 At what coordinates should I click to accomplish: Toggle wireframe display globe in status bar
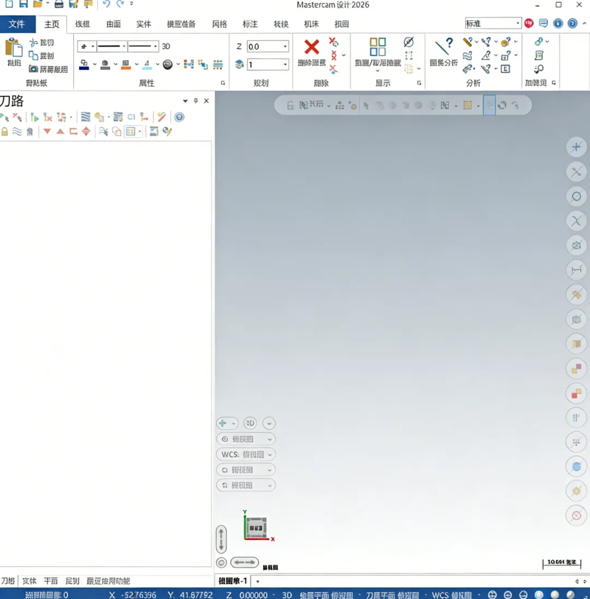pyautogui.click(x=492, y=595)
